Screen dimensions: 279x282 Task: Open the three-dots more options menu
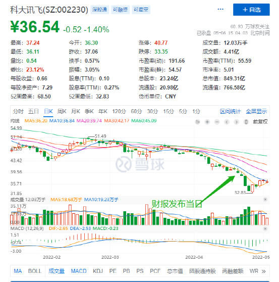pyautogui.click(x=220, y=10)
